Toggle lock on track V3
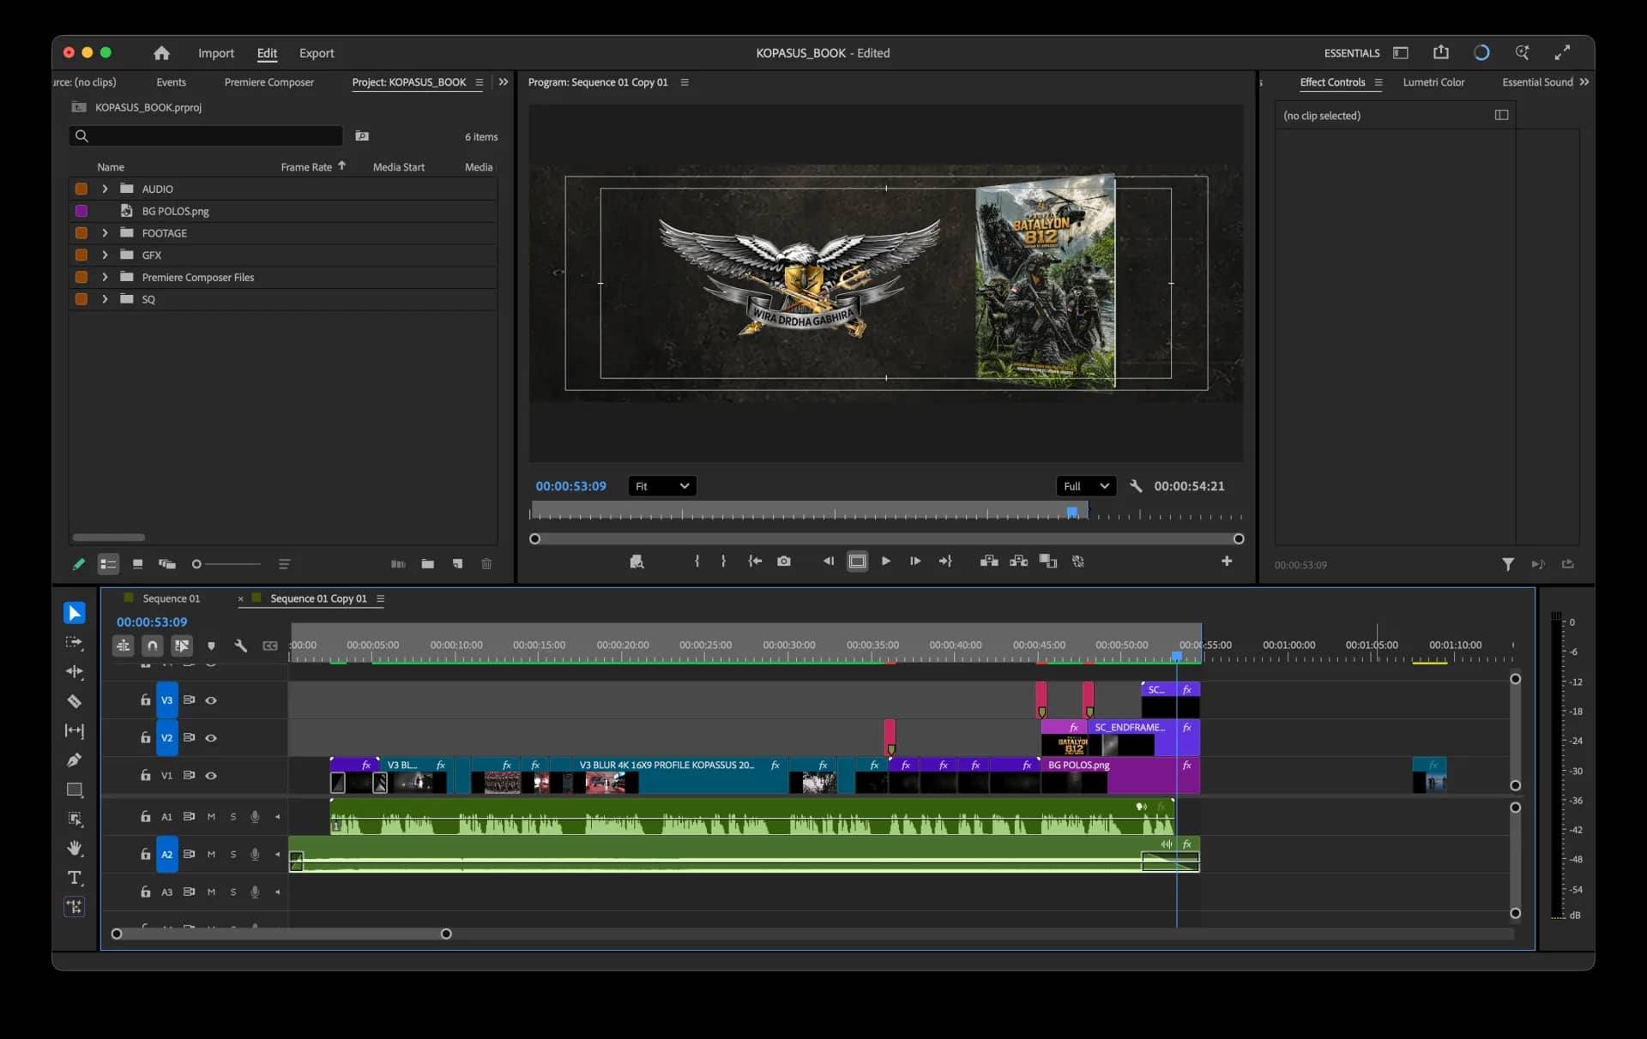The image size is (1647, 1039). point(146,700)
